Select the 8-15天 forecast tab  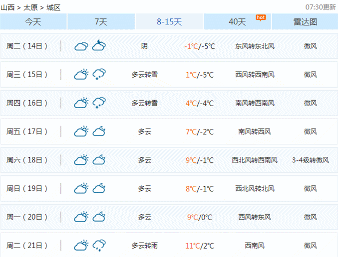(169, 21)
